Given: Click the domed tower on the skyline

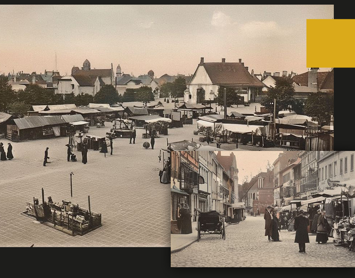Looking at the screenshot, I should pos(86,65).
